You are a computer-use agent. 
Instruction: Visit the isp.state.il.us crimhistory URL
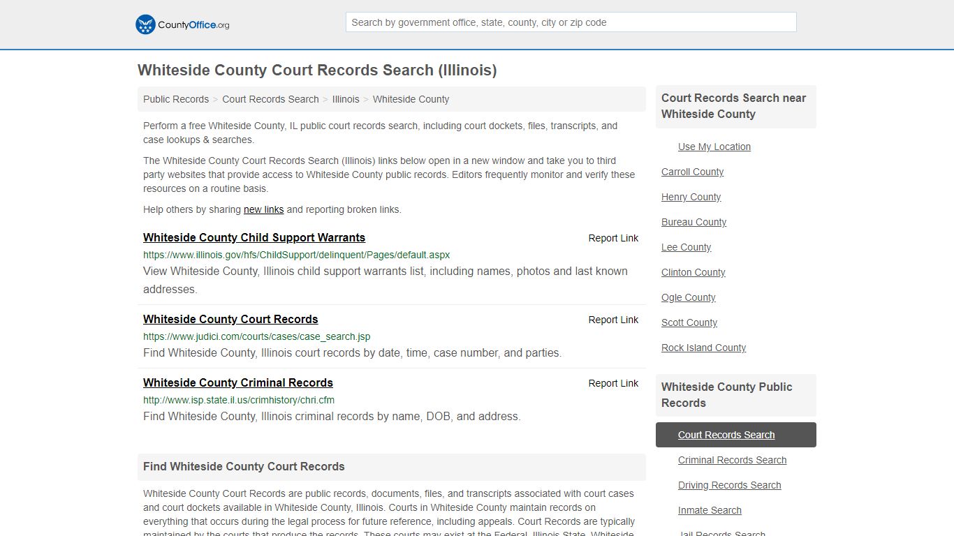(239, 400)
